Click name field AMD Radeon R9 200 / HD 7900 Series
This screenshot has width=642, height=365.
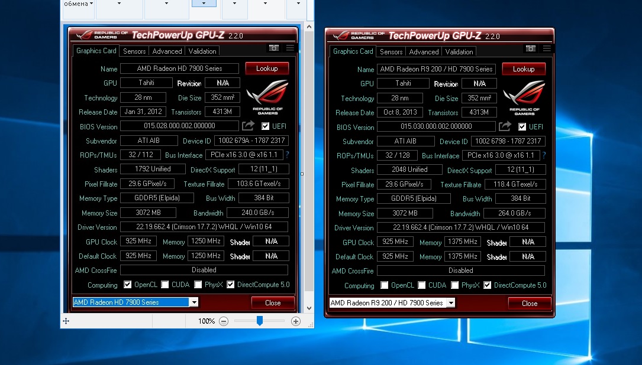436,69
